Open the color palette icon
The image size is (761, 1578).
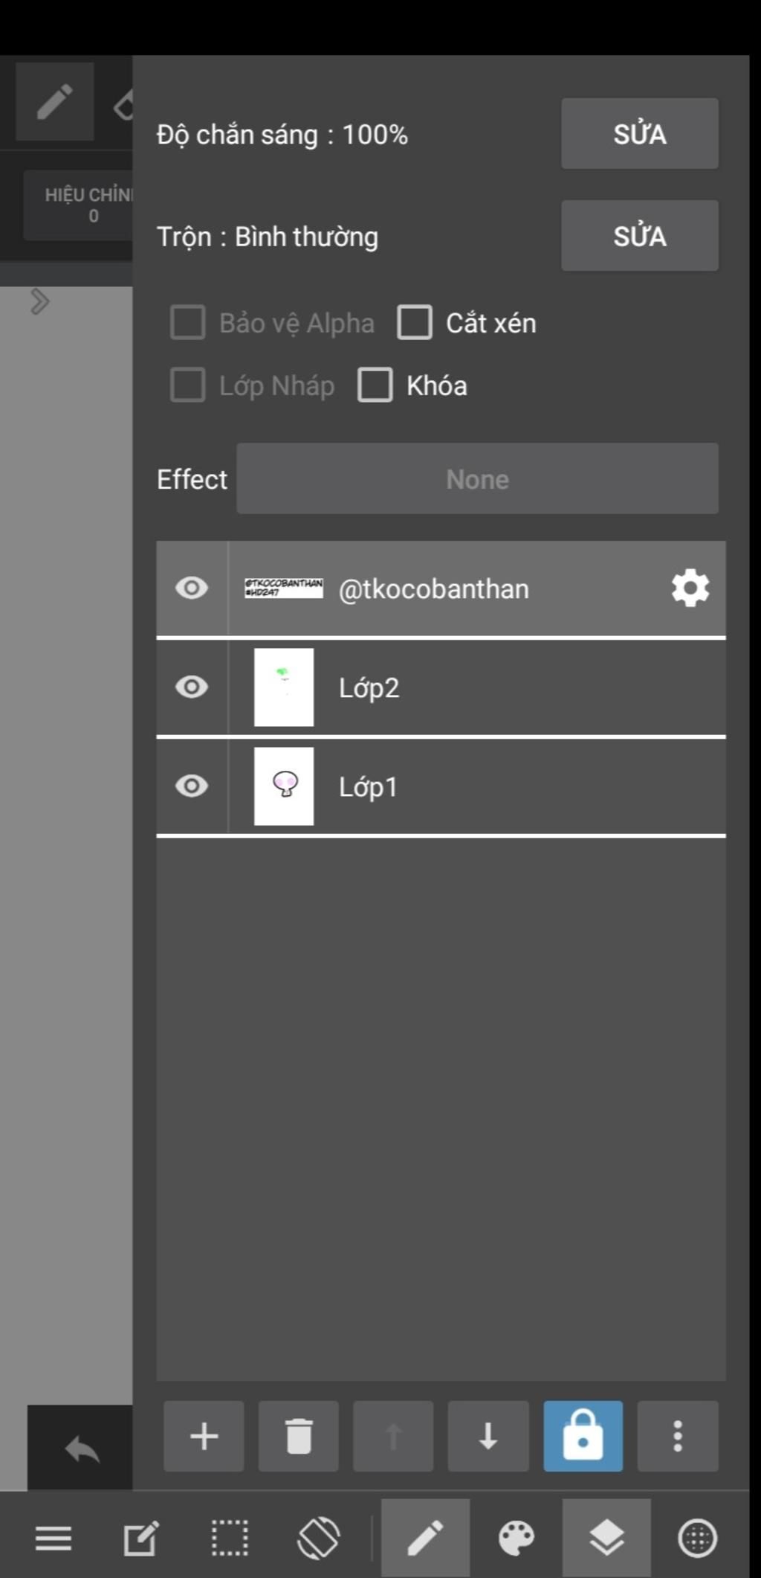click(516, 1538)
